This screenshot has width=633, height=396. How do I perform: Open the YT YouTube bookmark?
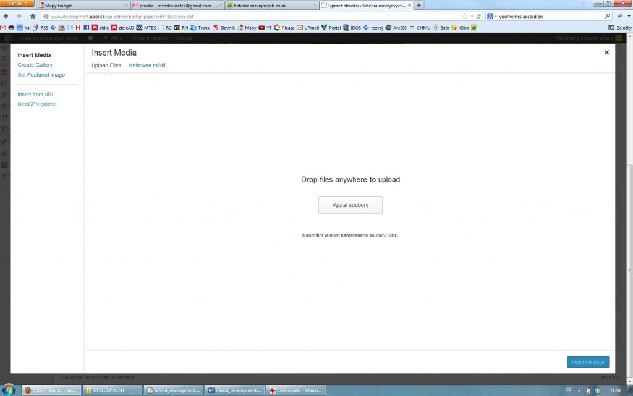[x=265, y=27]
